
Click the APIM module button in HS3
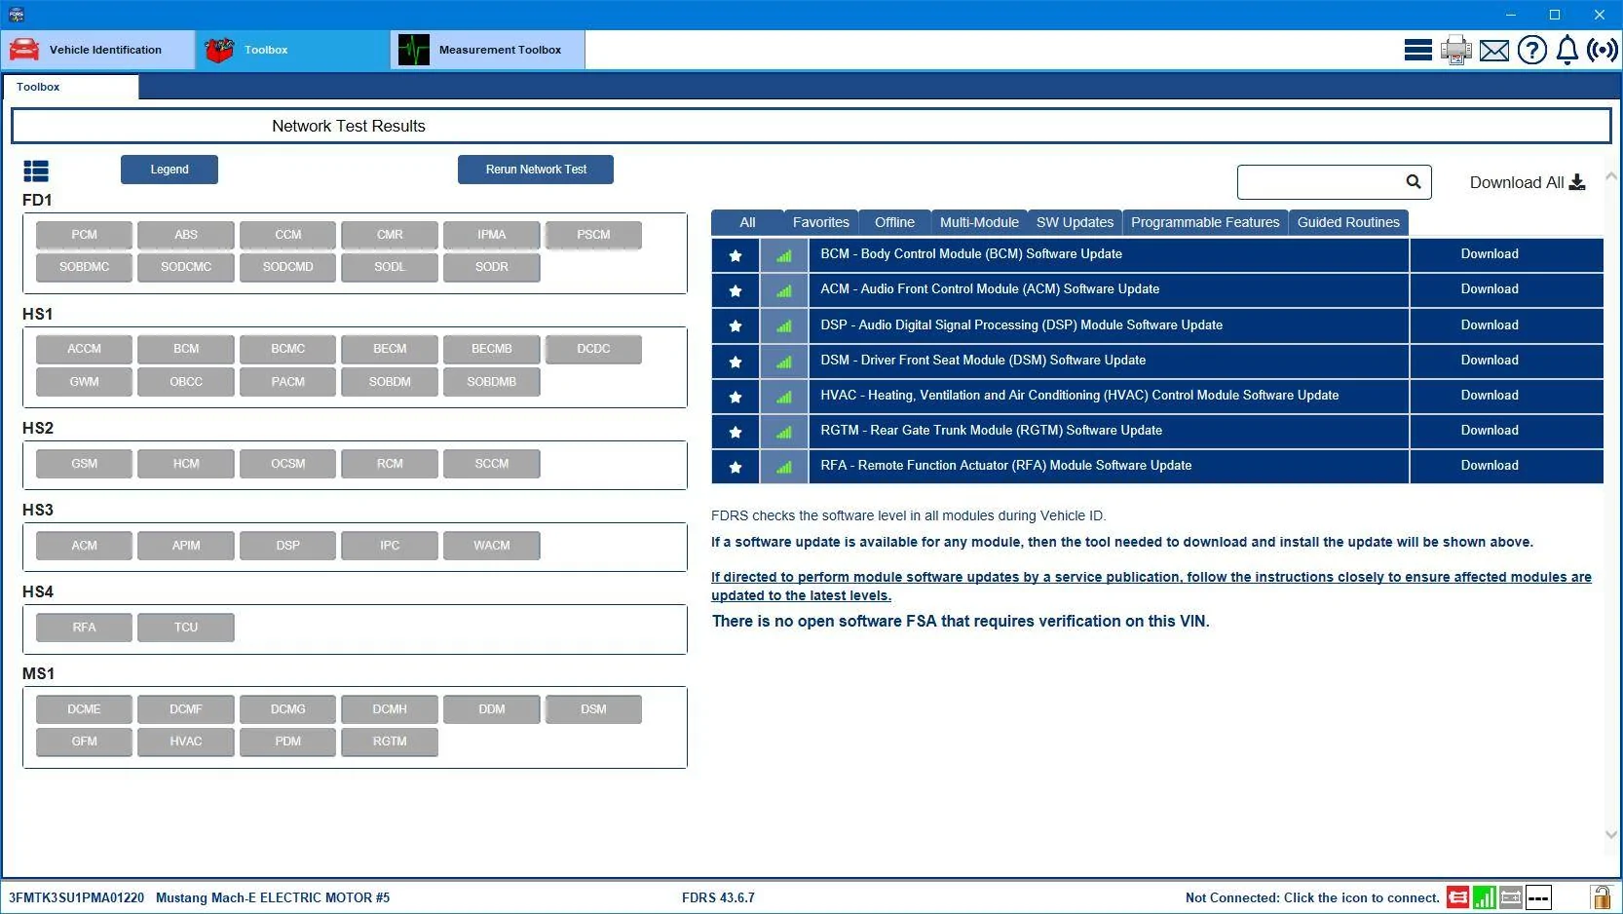point(186,546)
